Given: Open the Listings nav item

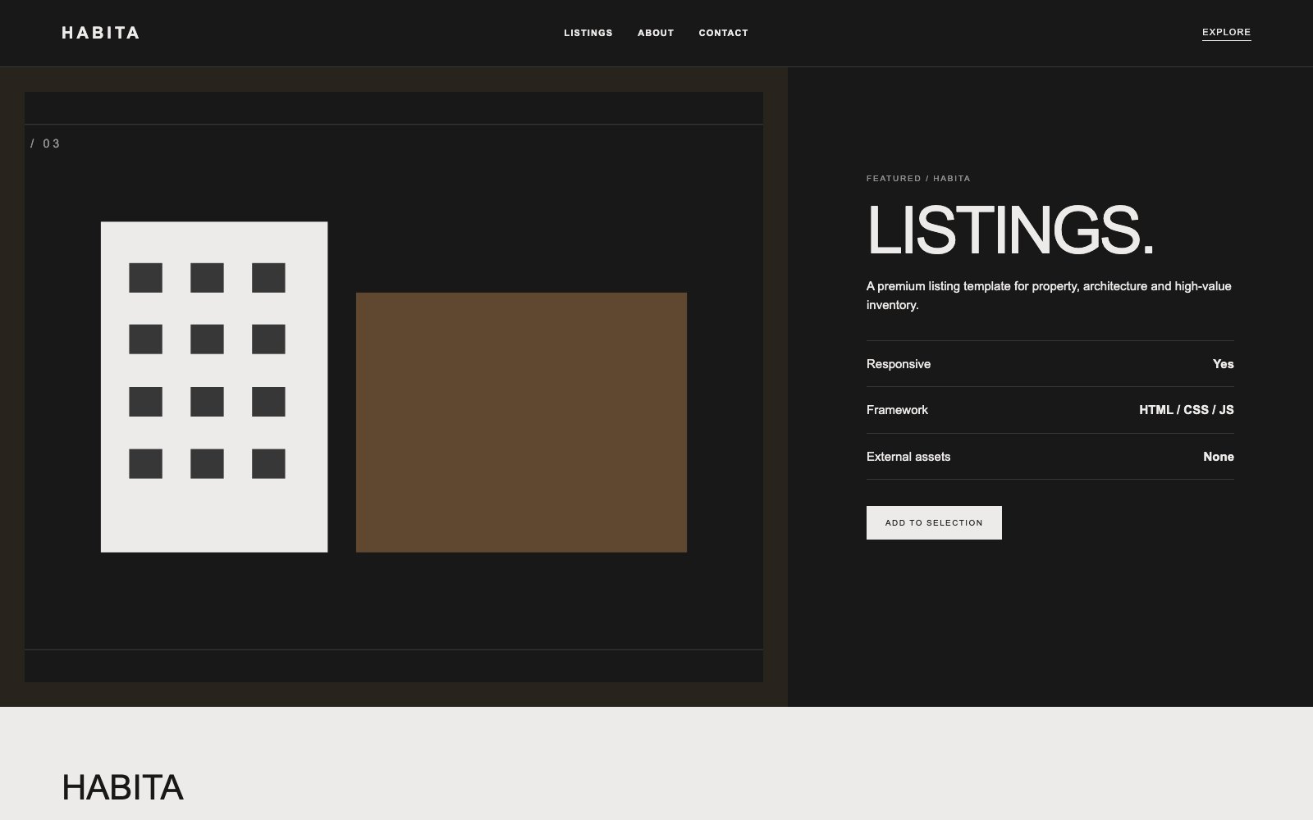Looking at the screenshot, I should click(x=588, y=33).
